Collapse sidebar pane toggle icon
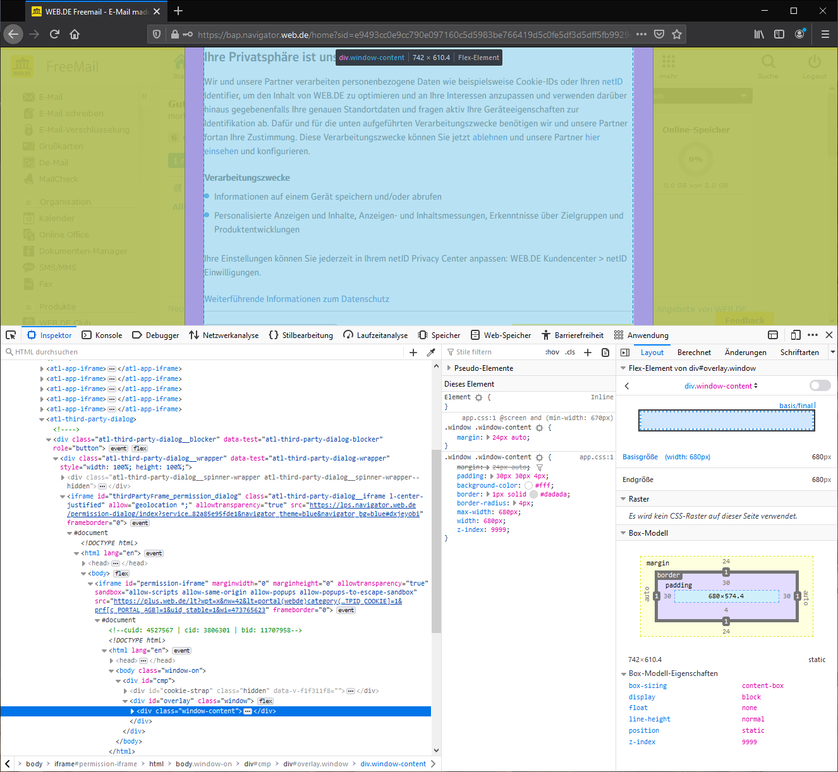Screen dimensions: 838x772 pos(625,353)
